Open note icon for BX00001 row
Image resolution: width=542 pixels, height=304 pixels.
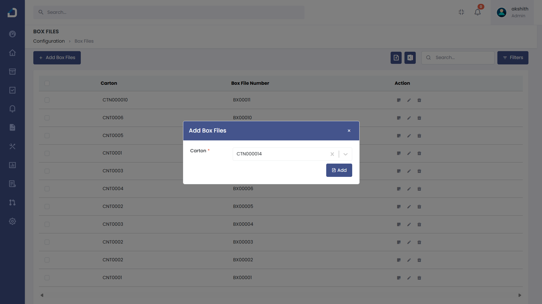399,278
